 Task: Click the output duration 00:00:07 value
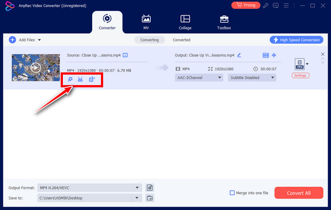pos(268,69)
